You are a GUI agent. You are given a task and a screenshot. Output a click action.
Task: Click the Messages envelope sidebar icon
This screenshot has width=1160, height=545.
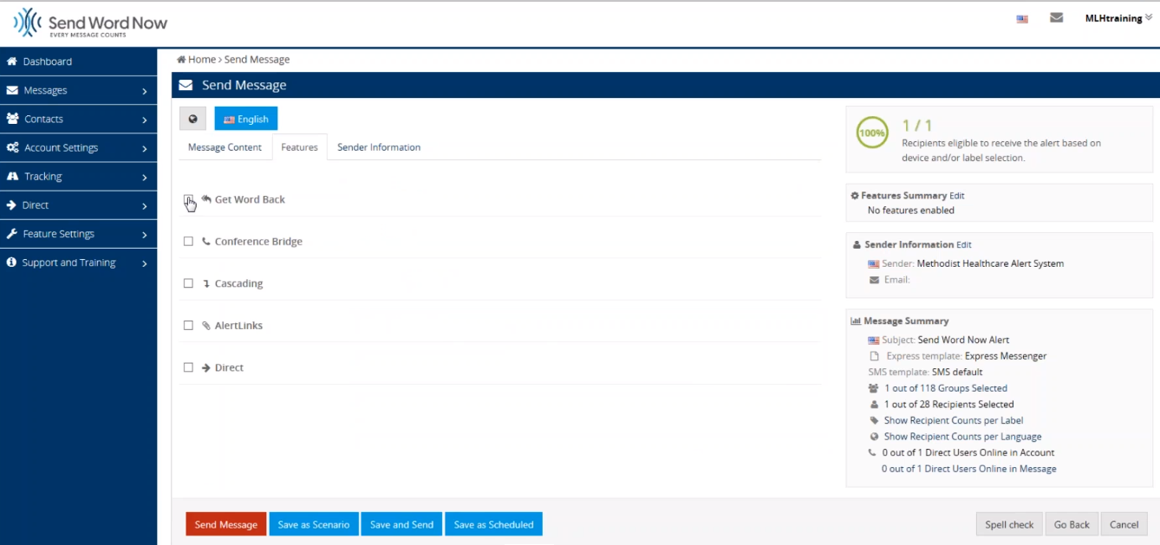[x=12, y=90]
